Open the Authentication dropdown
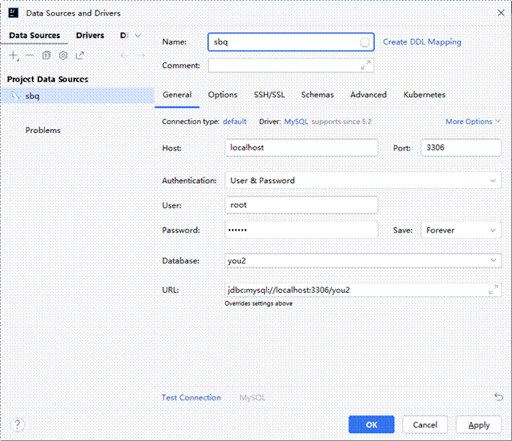The image size is (512, 441). coord(363,181)
